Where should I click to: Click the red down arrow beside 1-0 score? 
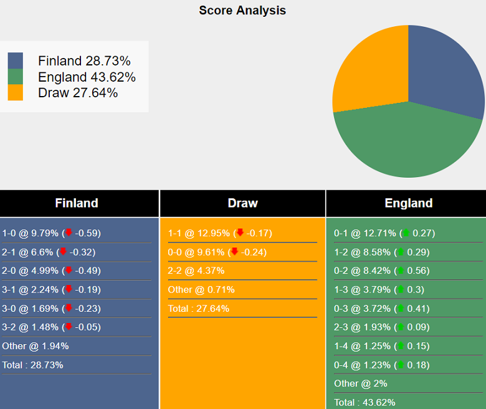tap(69, 233)
